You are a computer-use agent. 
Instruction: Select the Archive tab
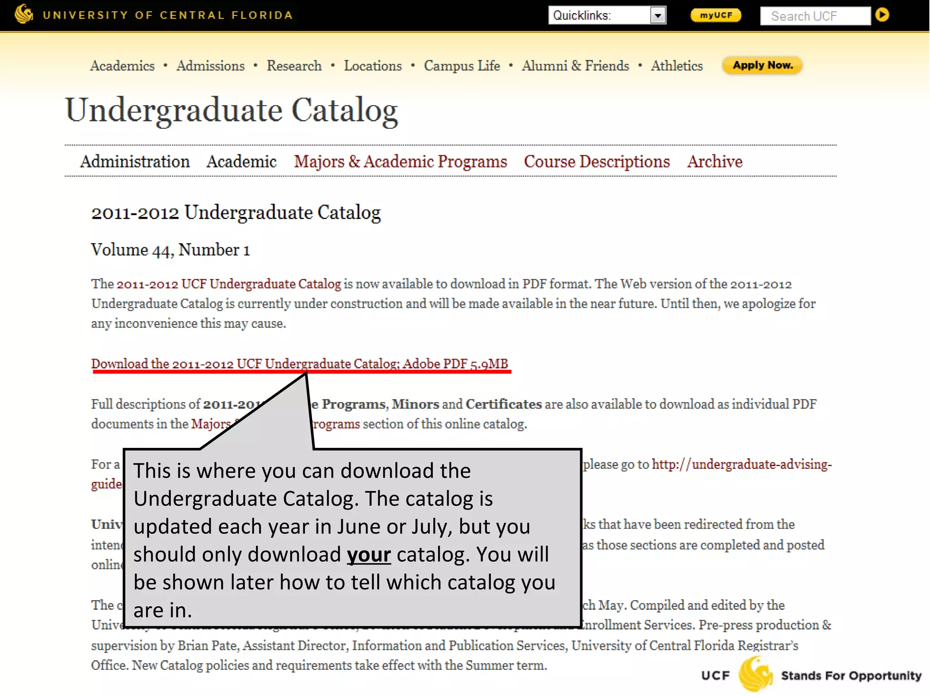[x=715, y=162]
